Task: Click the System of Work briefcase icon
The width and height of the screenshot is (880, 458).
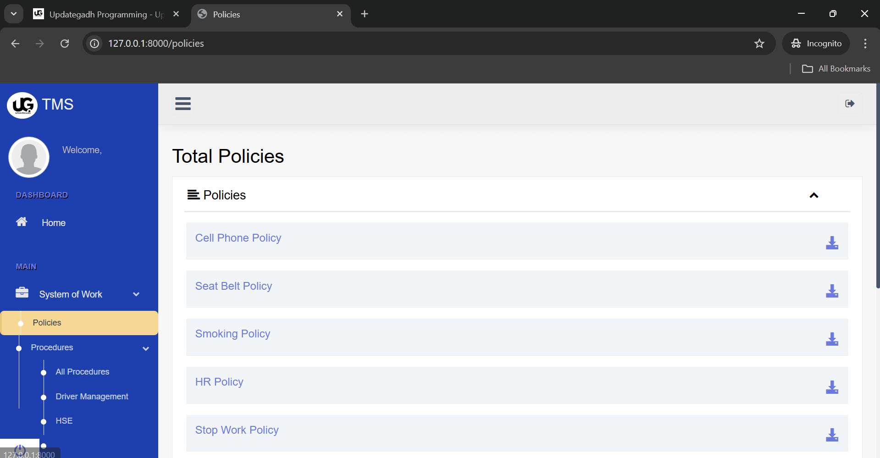Action: pos(22,294)
